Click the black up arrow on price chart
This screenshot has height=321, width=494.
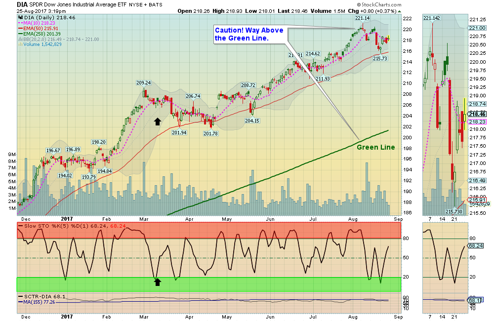[x=158, y=121]
